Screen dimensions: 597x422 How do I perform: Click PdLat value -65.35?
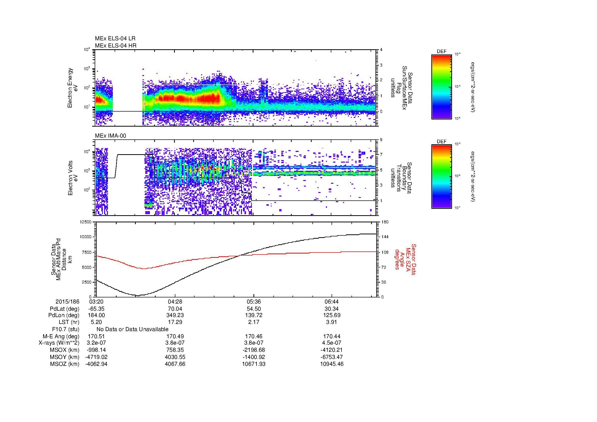96,309
